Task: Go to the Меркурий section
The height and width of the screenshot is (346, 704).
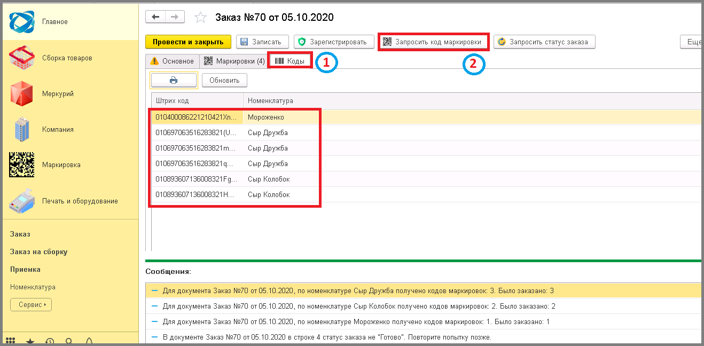Action: (71, 93)
